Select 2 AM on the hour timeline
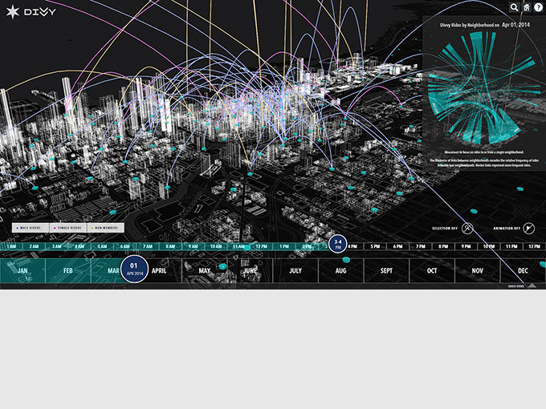The height and width of the screenshot is (409, 546). (x=34, y=246)
